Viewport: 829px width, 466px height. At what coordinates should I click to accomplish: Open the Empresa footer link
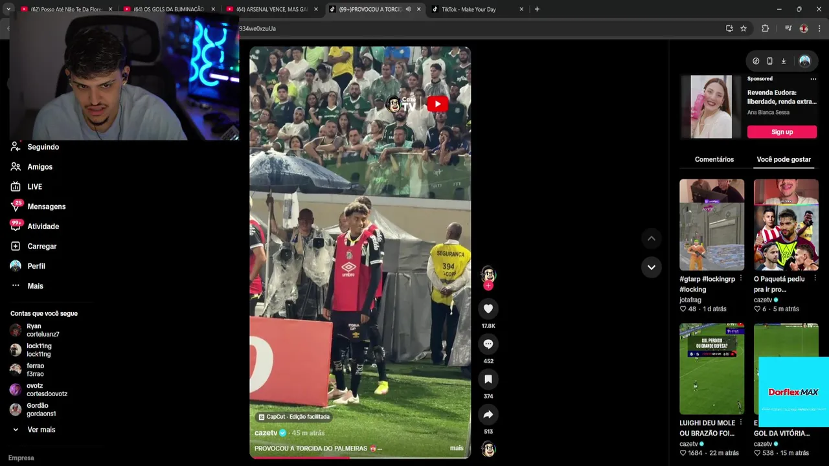[x=21, y=458]
